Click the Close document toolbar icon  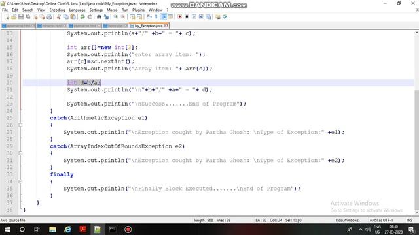point(35,17)
